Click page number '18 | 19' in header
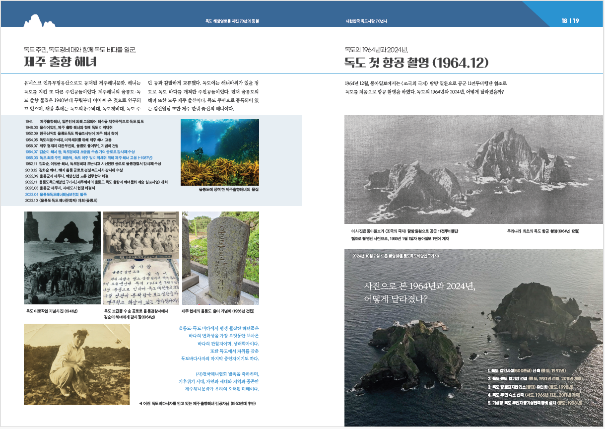Image resolution: width=605 pixels, height=429 pixels. coord(570,21)
